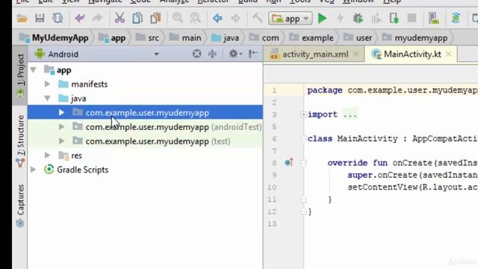Open the Project panel gear settings menu
The width and height of the screenshot is (478, 269).
pos(235,54)
